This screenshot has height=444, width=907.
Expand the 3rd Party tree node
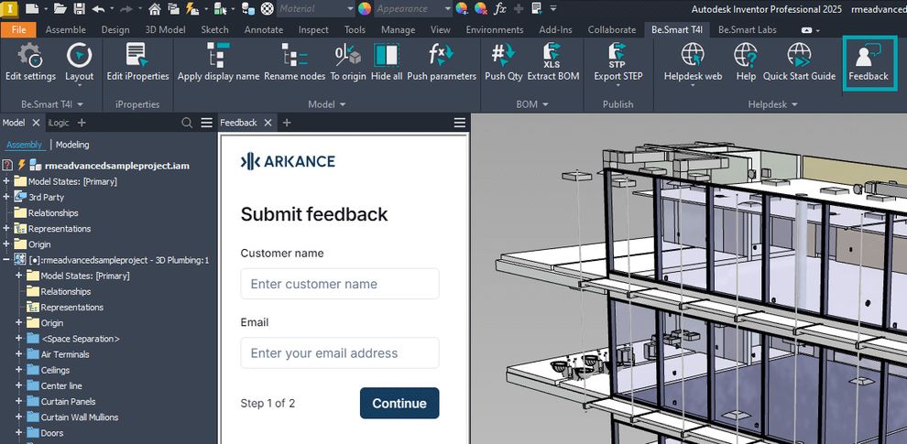[6, 197]
